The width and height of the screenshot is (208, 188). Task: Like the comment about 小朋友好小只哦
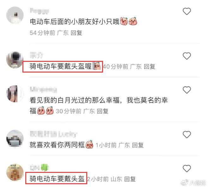coord(187,11)
